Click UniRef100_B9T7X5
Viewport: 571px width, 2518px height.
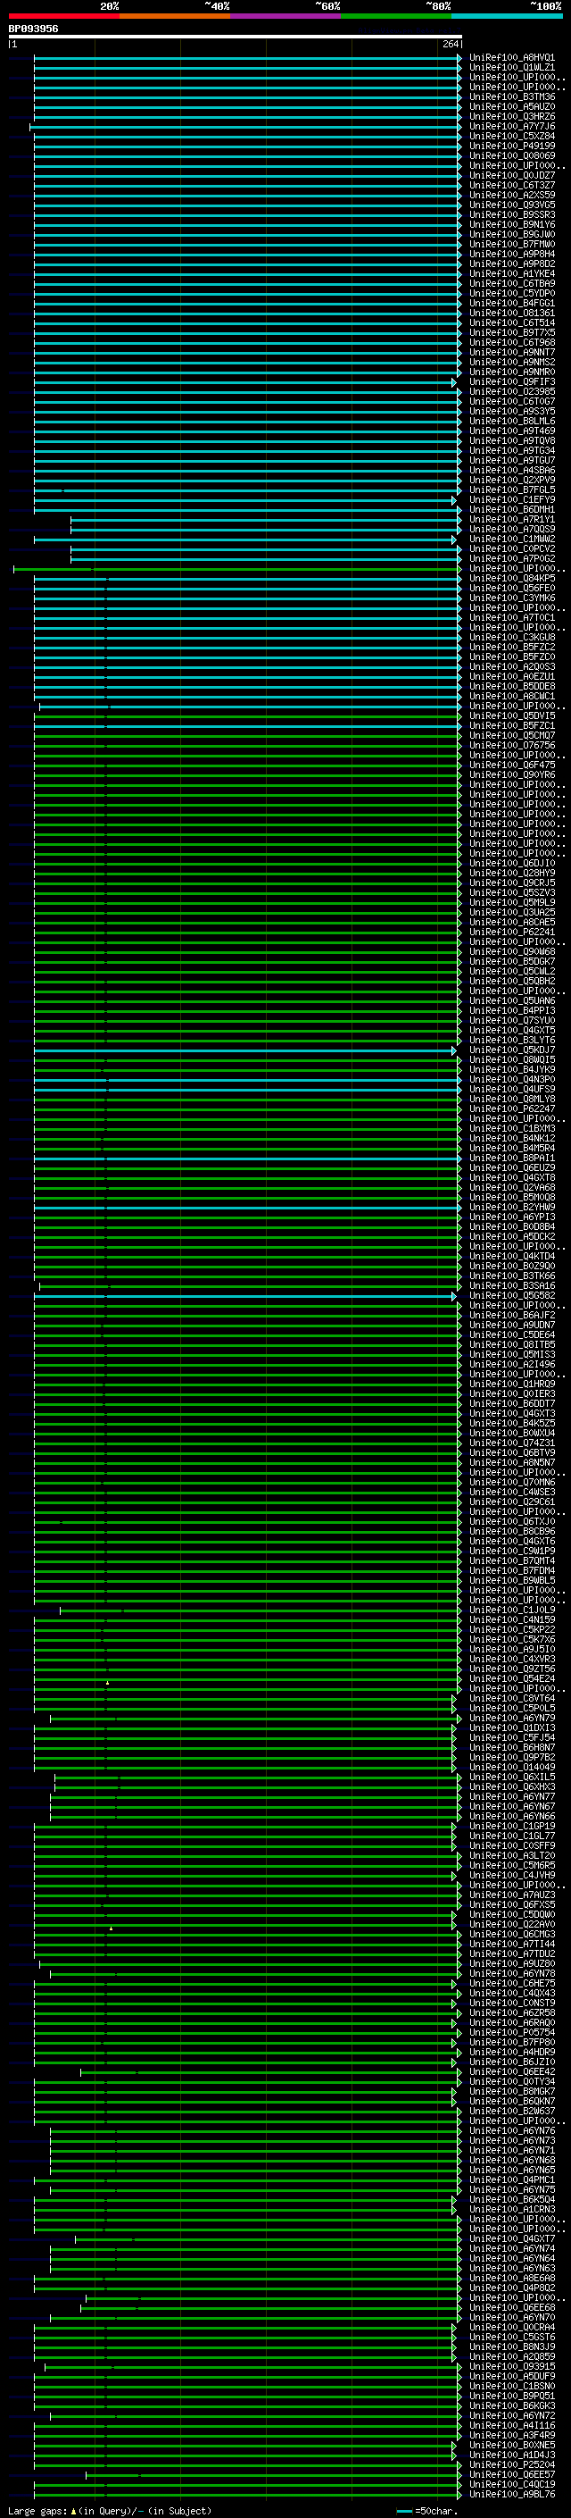(512, 332)
